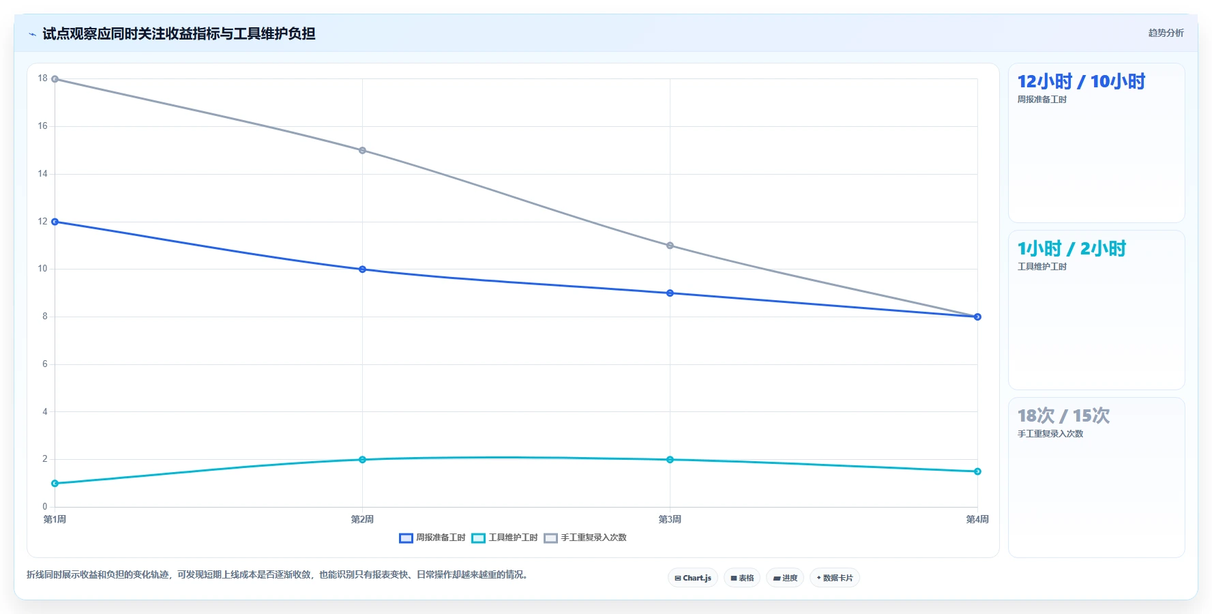Click the grey data point at 第3周 value 11
The width and height of the screenshot is (1212, 614).
[670, 246]
